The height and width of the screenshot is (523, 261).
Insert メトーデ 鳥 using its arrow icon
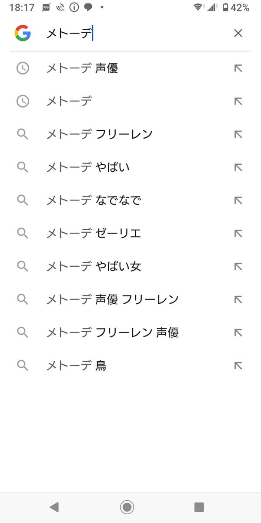click(x=238, y=366)
